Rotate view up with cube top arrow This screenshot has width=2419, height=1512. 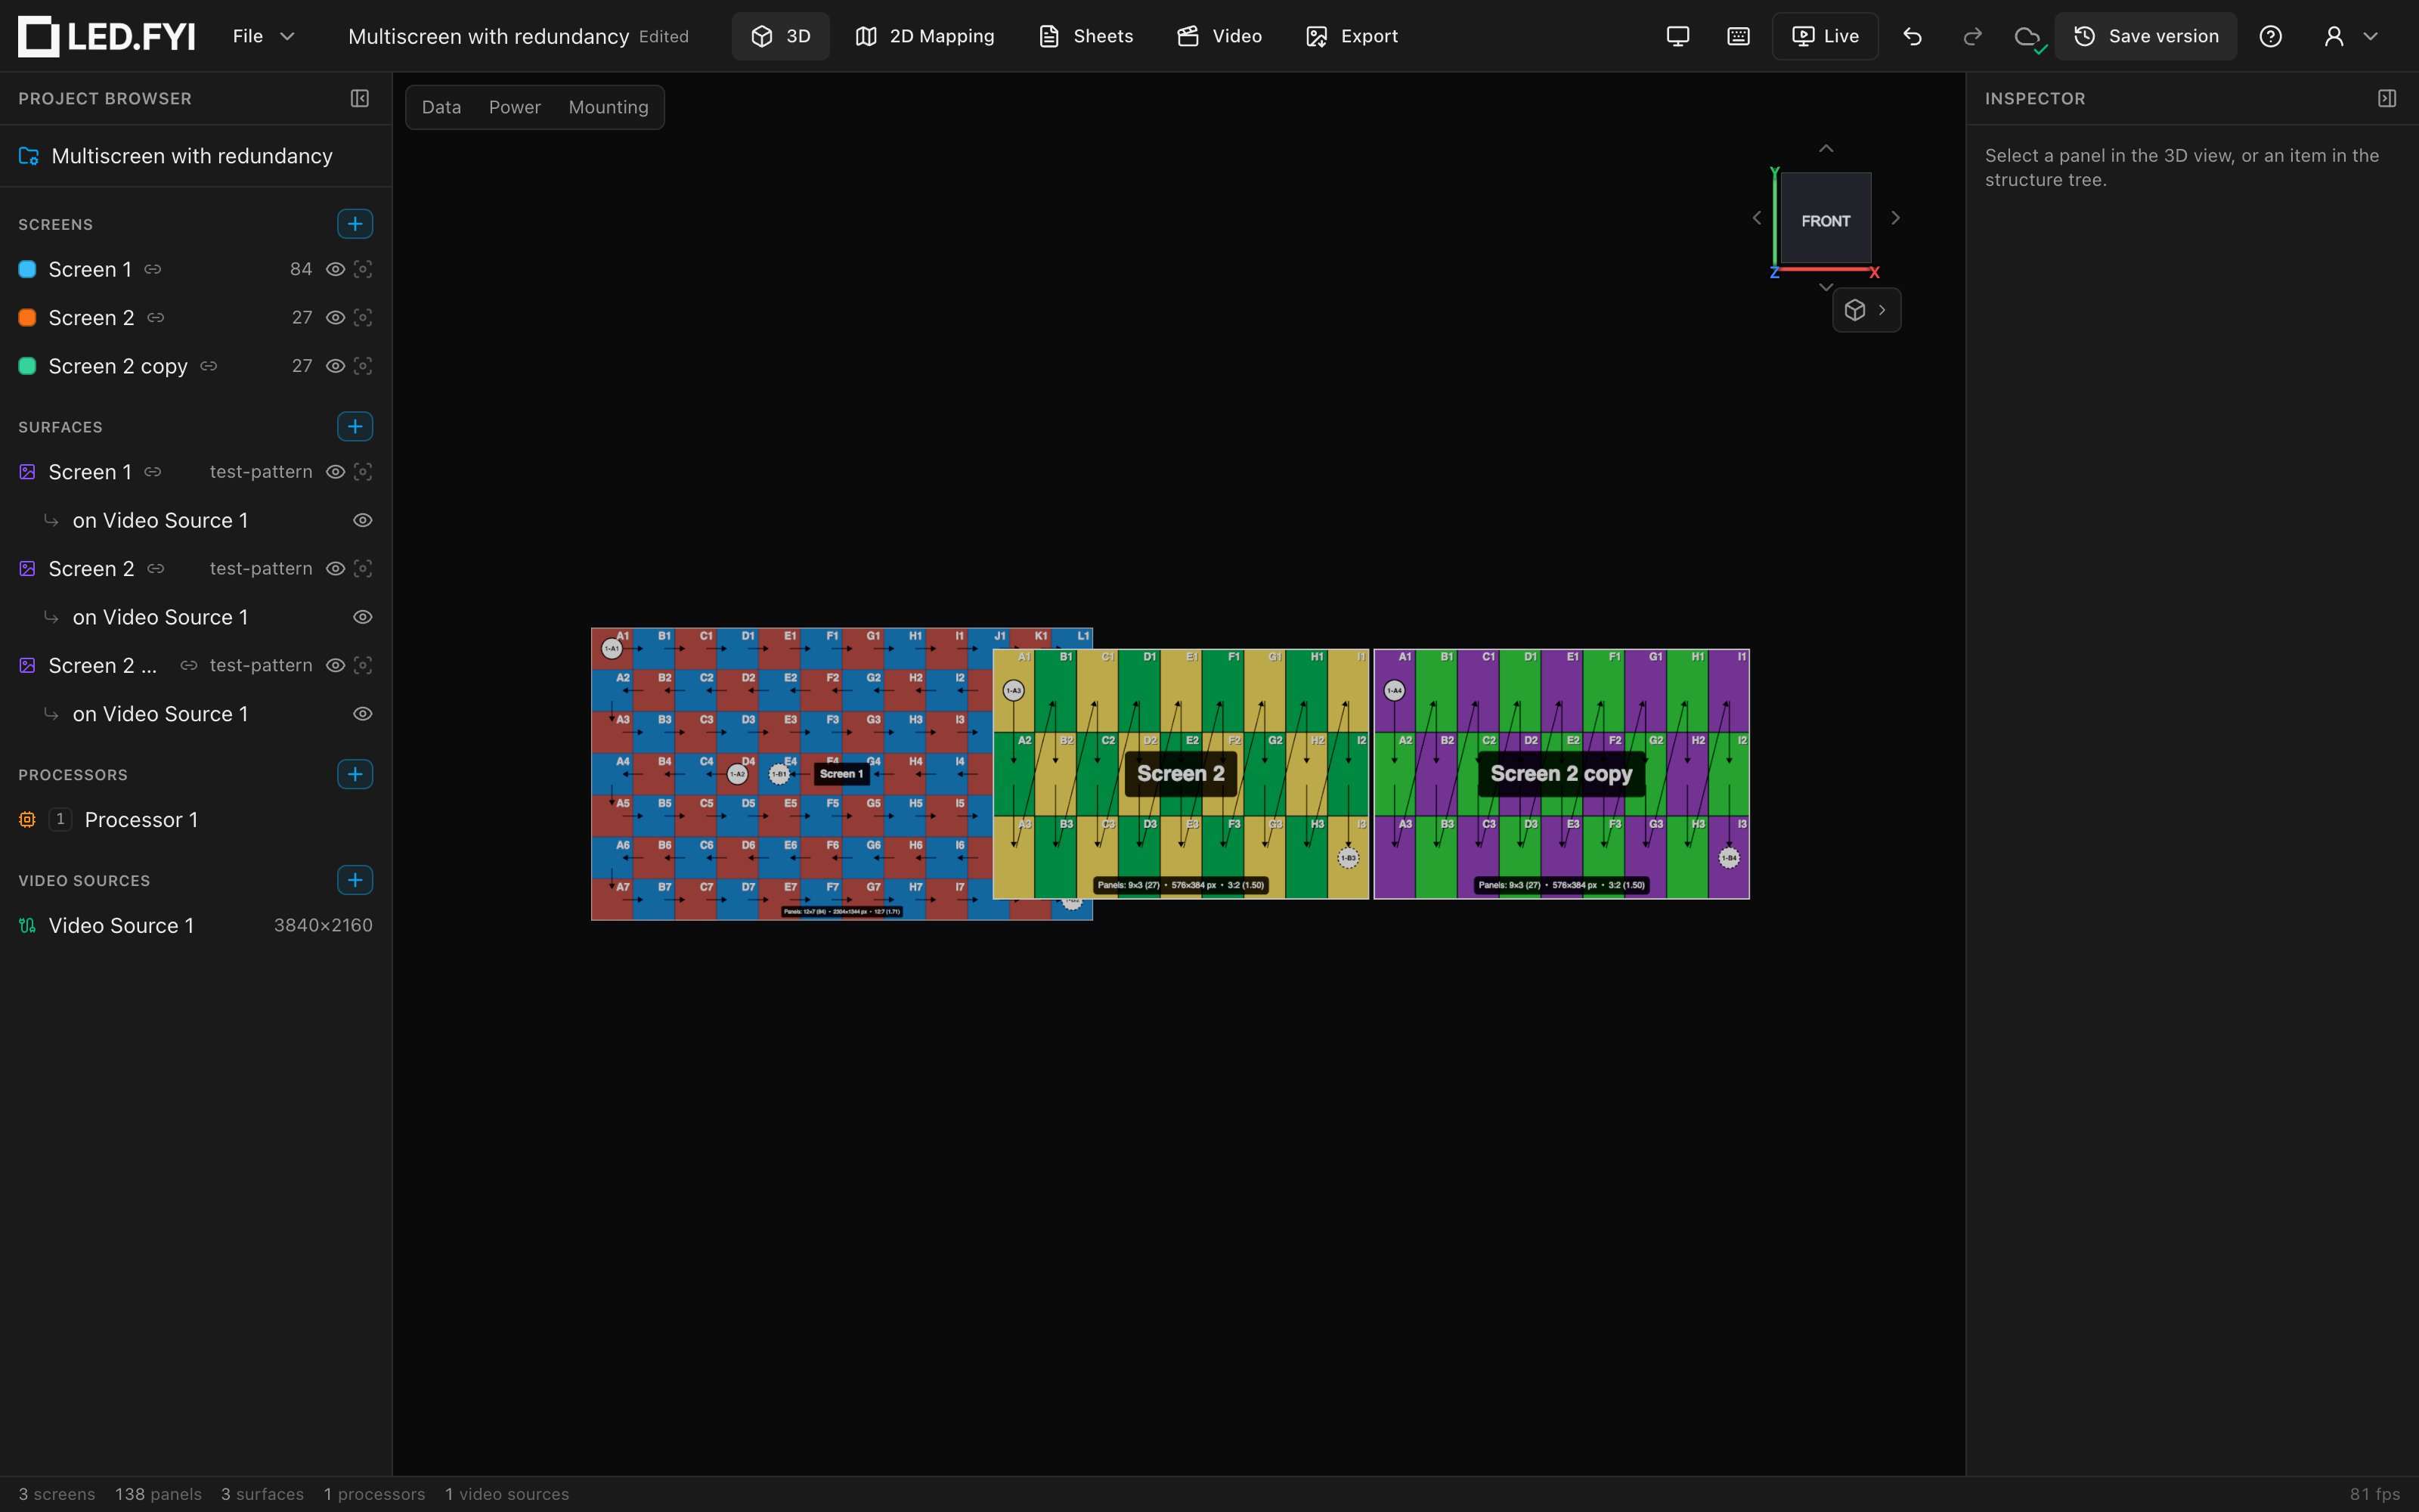[1826, 148]
